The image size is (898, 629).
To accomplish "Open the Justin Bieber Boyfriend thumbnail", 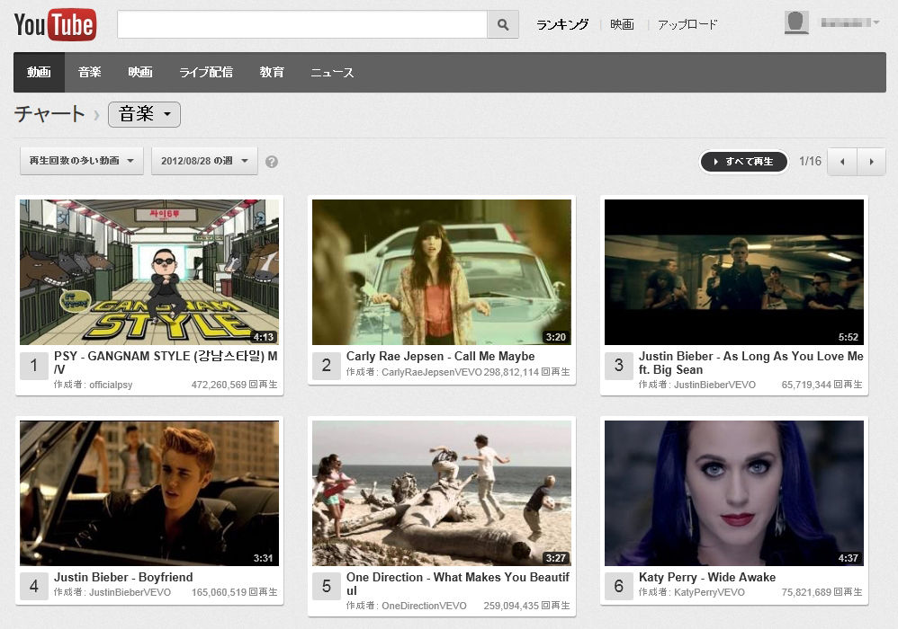I will click(149, 493).
